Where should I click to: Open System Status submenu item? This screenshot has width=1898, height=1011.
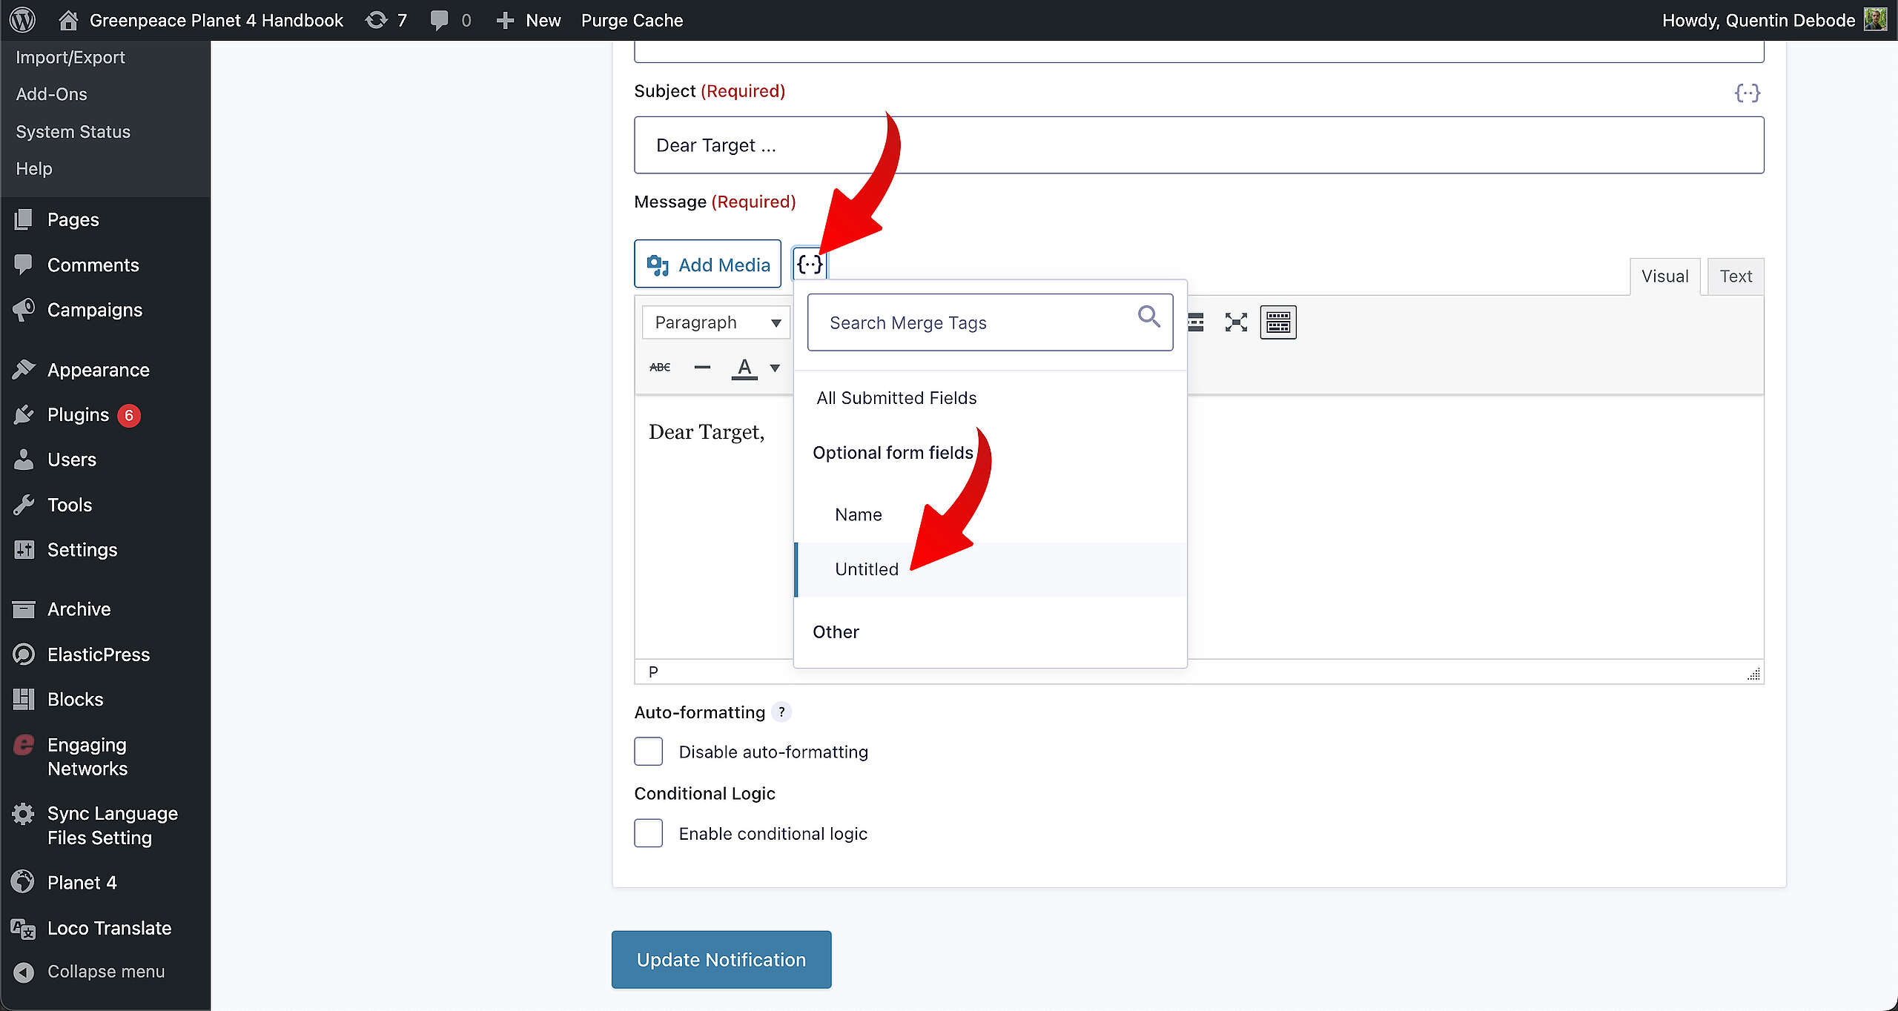[73, 131]
